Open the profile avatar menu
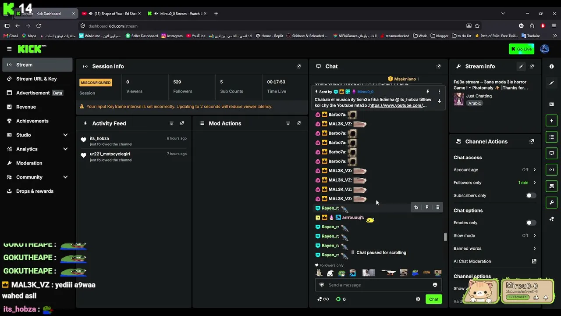The width and height of the screenshot is (561, 316). click(545, 49)
